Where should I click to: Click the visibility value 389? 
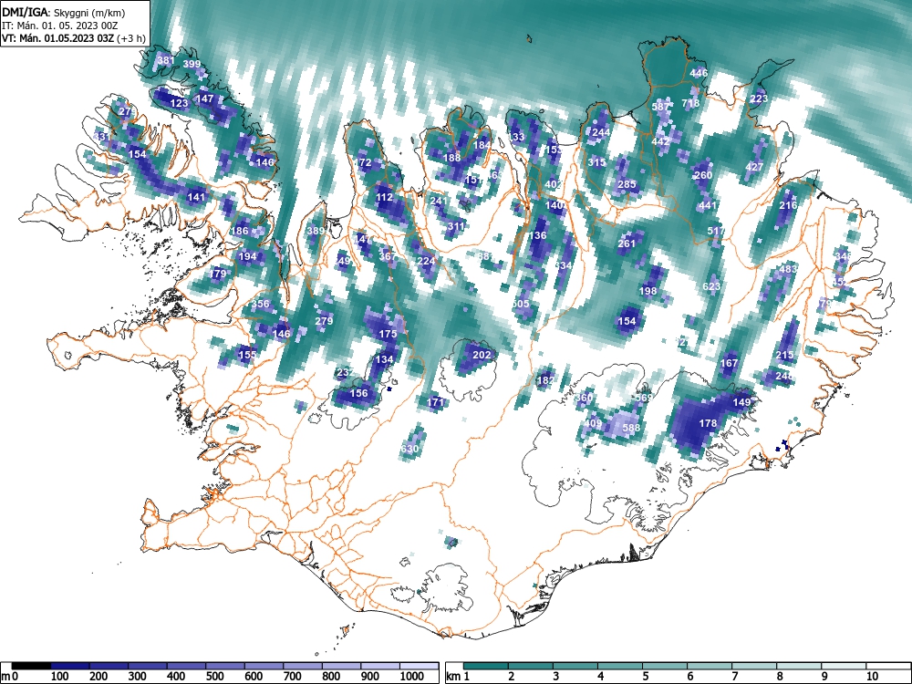pyautogui.click(x=316, y=231)
